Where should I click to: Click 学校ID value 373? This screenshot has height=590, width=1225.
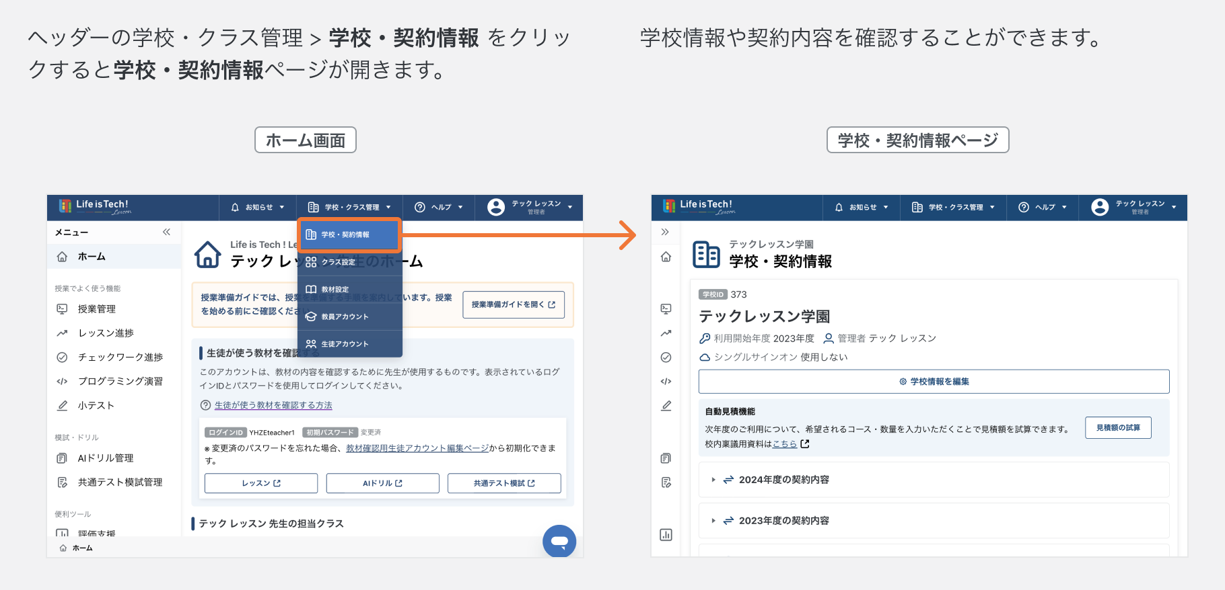(x=738, y=294)
